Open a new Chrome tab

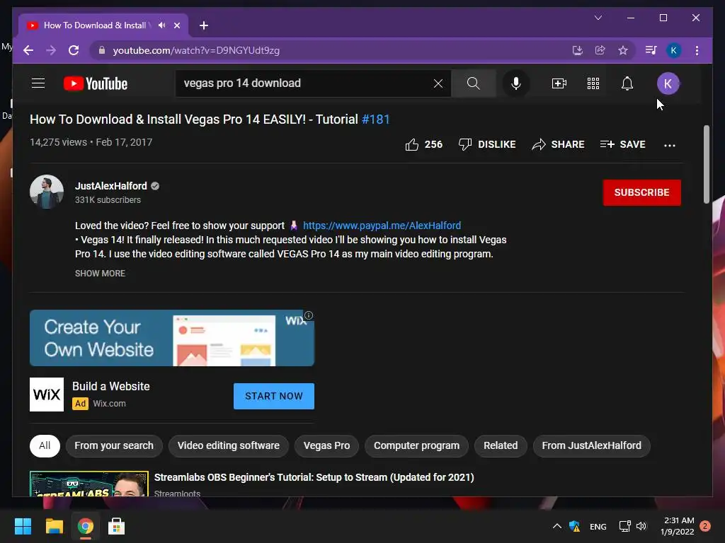(x=204, y=25)
